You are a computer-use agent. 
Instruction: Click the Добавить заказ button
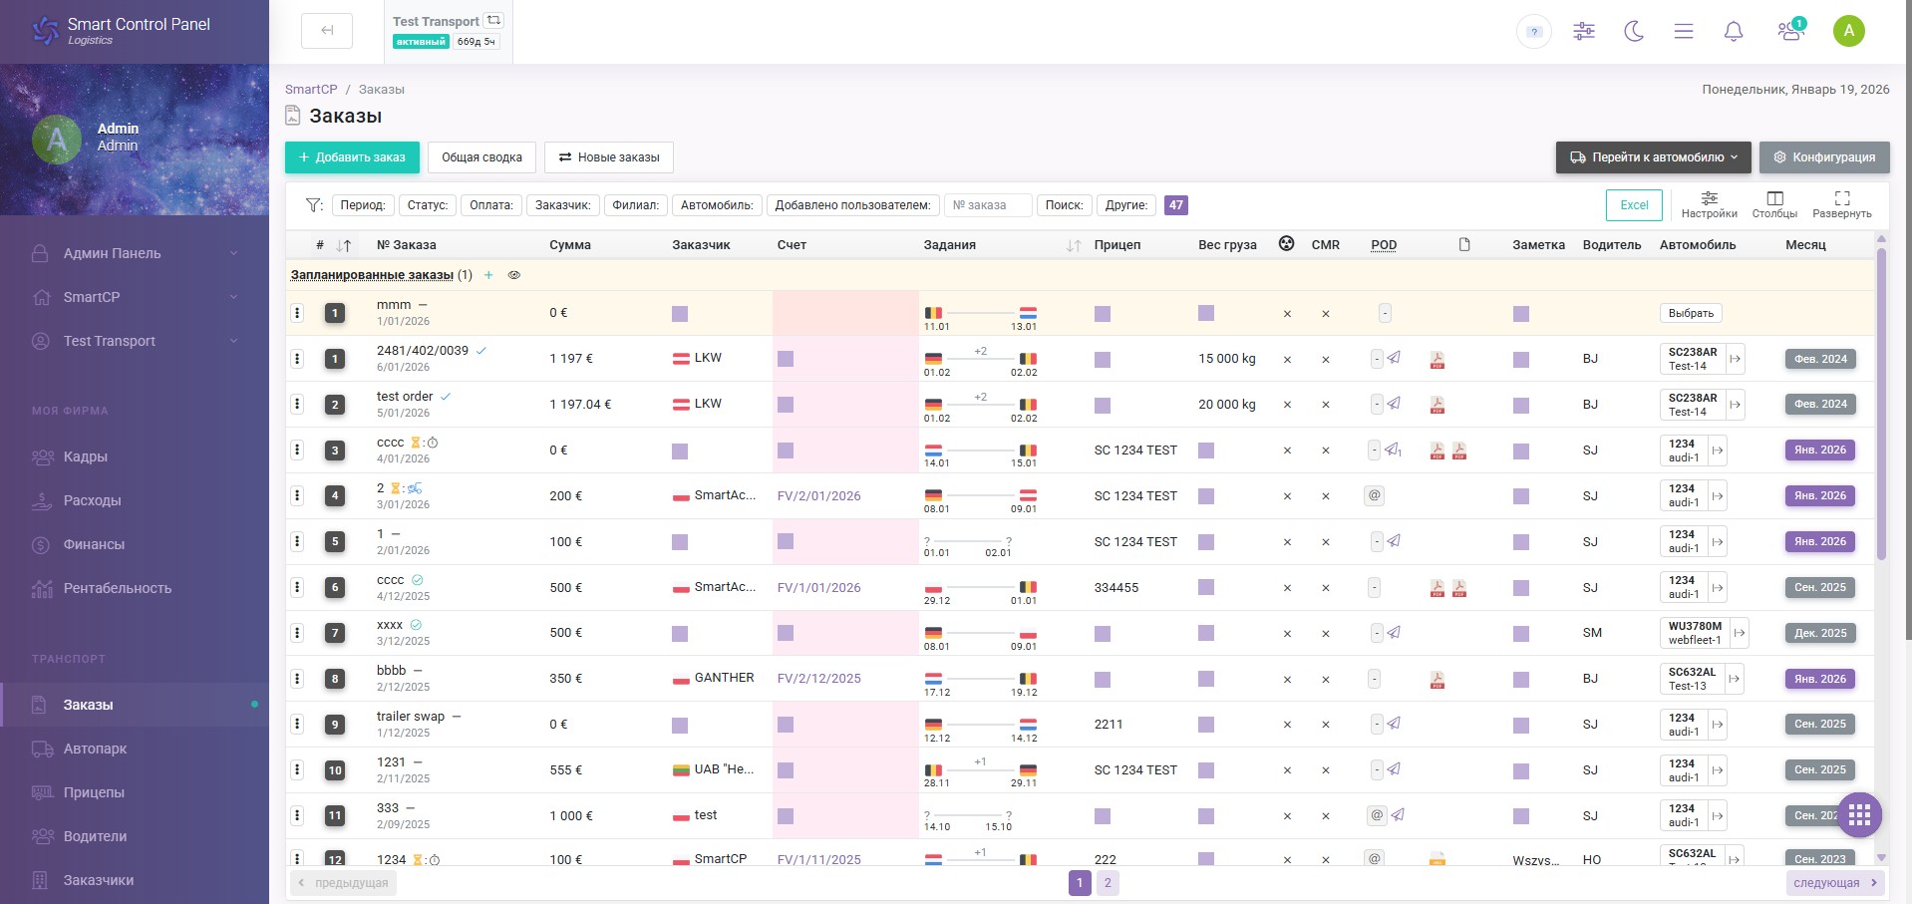352,157
